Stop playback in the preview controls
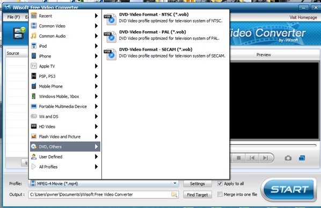321x208 pixels. [238, 158]
